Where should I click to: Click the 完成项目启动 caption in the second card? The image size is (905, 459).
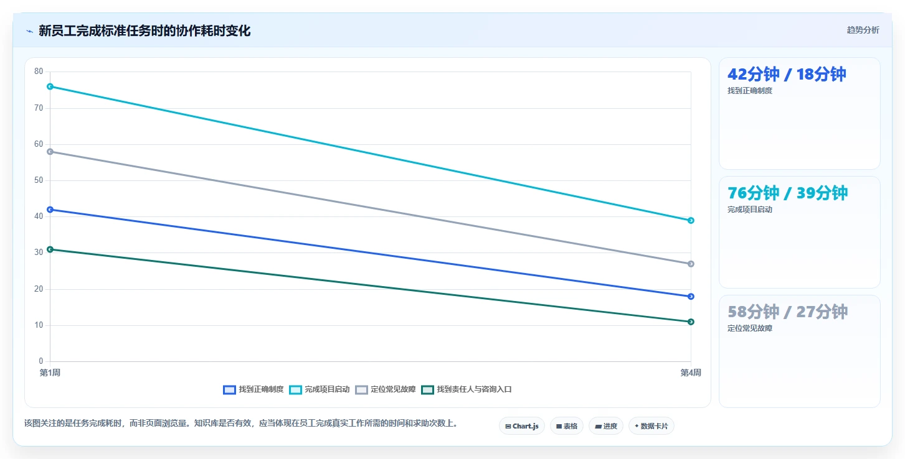tap(750, 210)
